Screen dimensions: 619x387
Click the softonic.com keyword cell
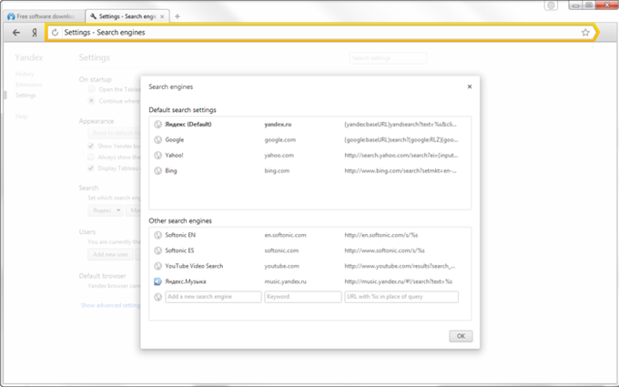click(281, 250)
